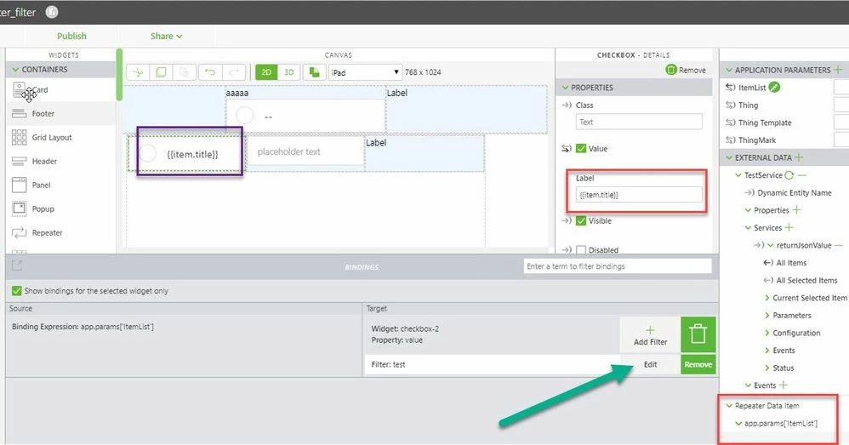Click the green layers icon beside 3D
The width and height of the screenshot is (849, 445).
[314, 72]
